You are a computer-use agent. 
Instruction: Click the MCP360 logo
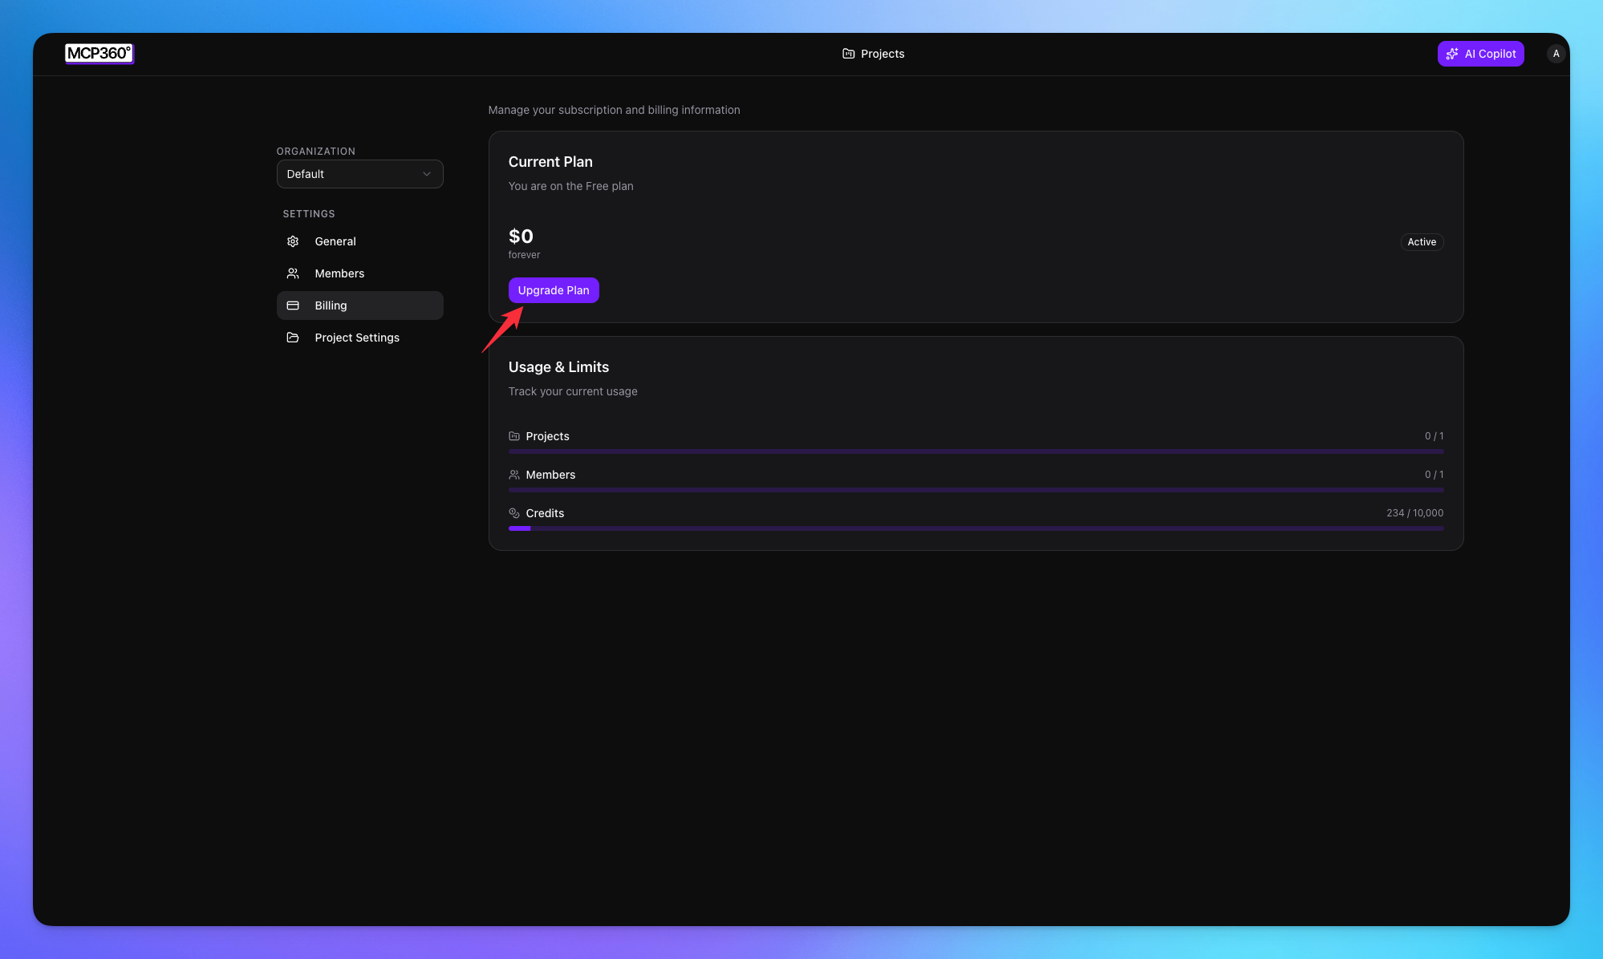click(x=99, y=53)
